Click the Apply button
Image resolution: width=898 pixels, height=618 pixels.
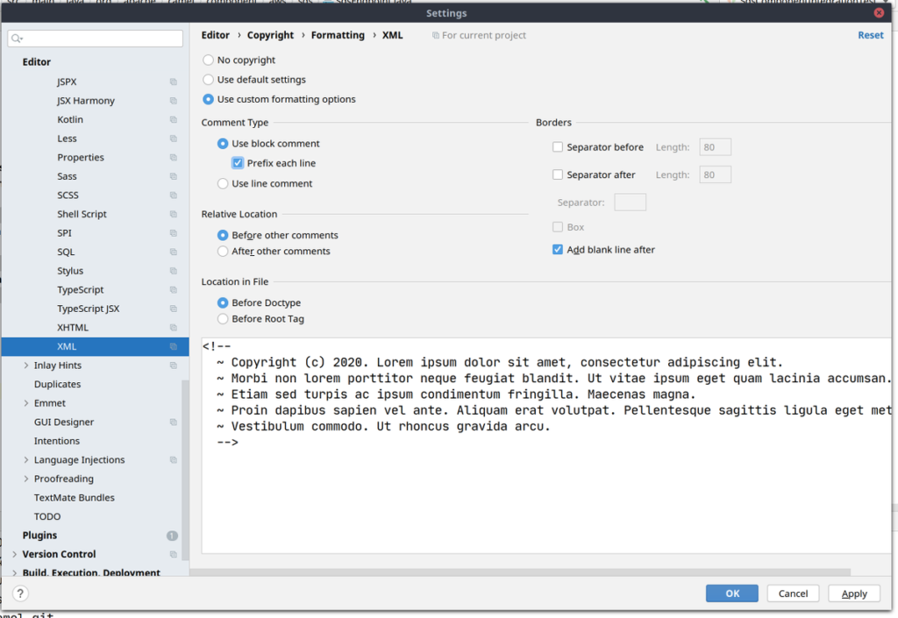tap(854, 593)
